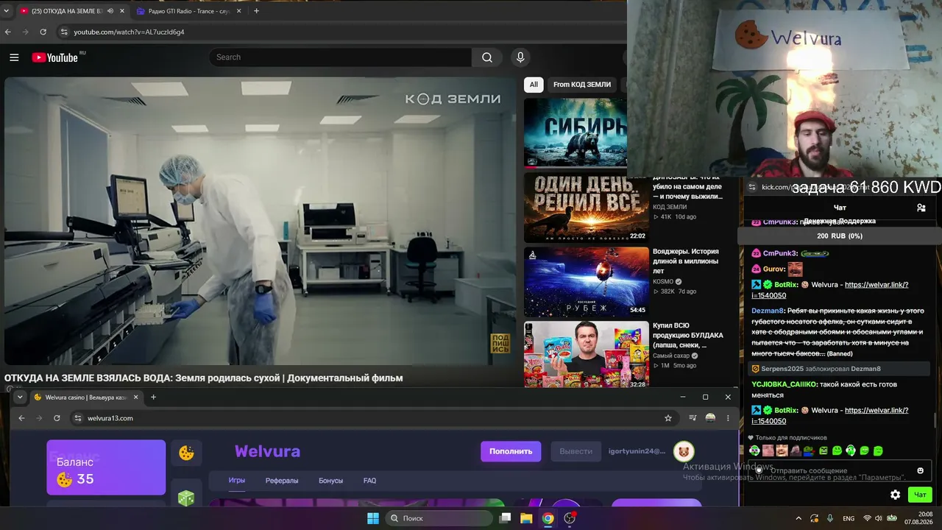Click the green Чат send button
This screenshot has height=530, width=942.
click(920, 495)
